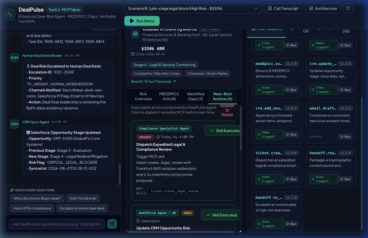The height and width of the screenshot is (238, 368).
Task: Click the email.draft skill name
Action: click(323, 108)
